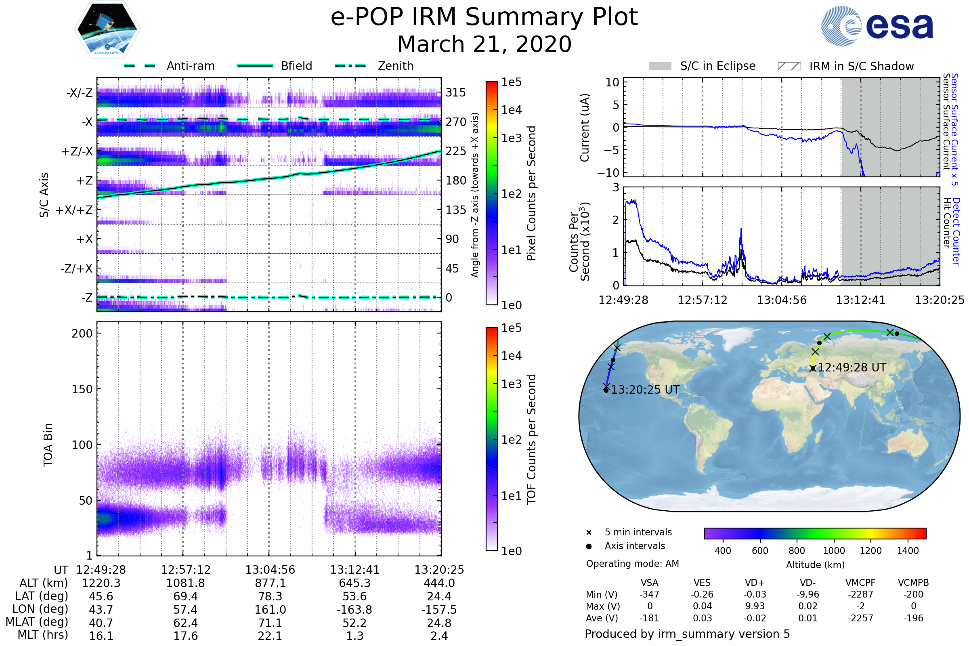Click the TOF Counts per Second colorbar

491,439
